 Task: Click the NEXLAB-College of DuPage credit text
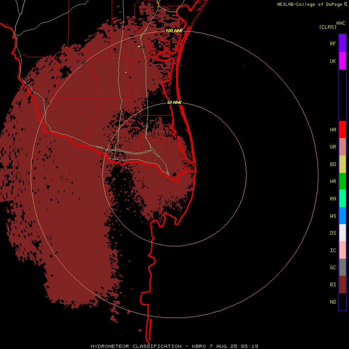pyautogui.click(x=309, y=4)
